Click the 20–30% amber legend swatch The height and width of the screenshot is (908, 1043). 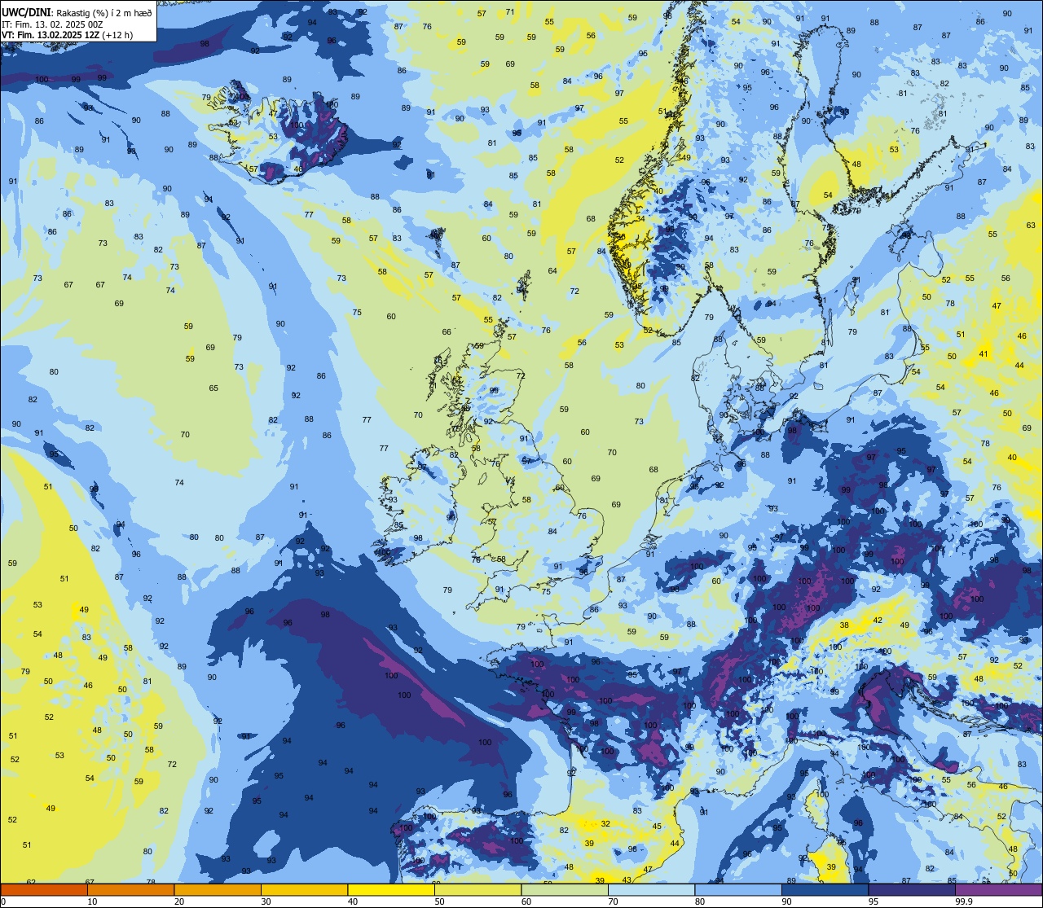pyautogui.click(x=218, y=890)
